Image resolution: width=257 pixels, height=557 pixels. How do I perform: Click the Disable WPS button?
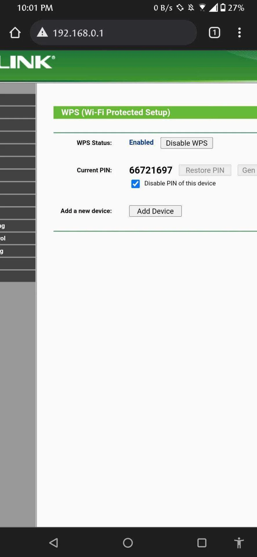[x=187, y=143]
